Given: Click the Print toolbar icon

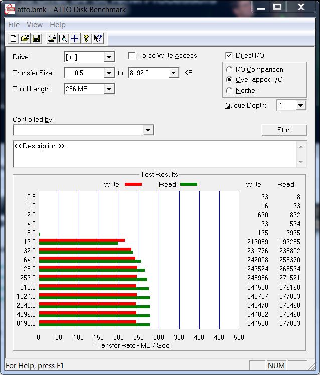Looking at the screenshot, I should (52, 38).
